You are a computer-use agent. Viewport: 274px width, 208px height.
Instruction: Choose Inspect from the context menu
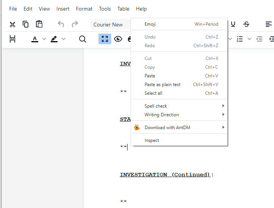point(179,140)
